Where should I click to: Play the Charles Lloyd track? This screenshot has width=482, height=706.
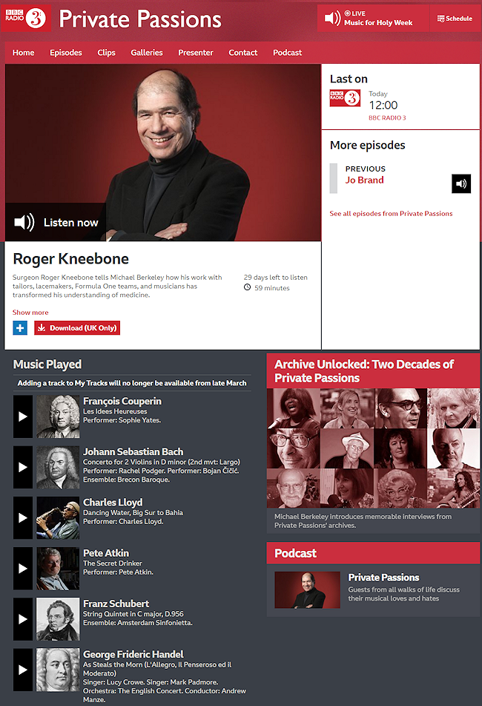click(x=23, y=517)
